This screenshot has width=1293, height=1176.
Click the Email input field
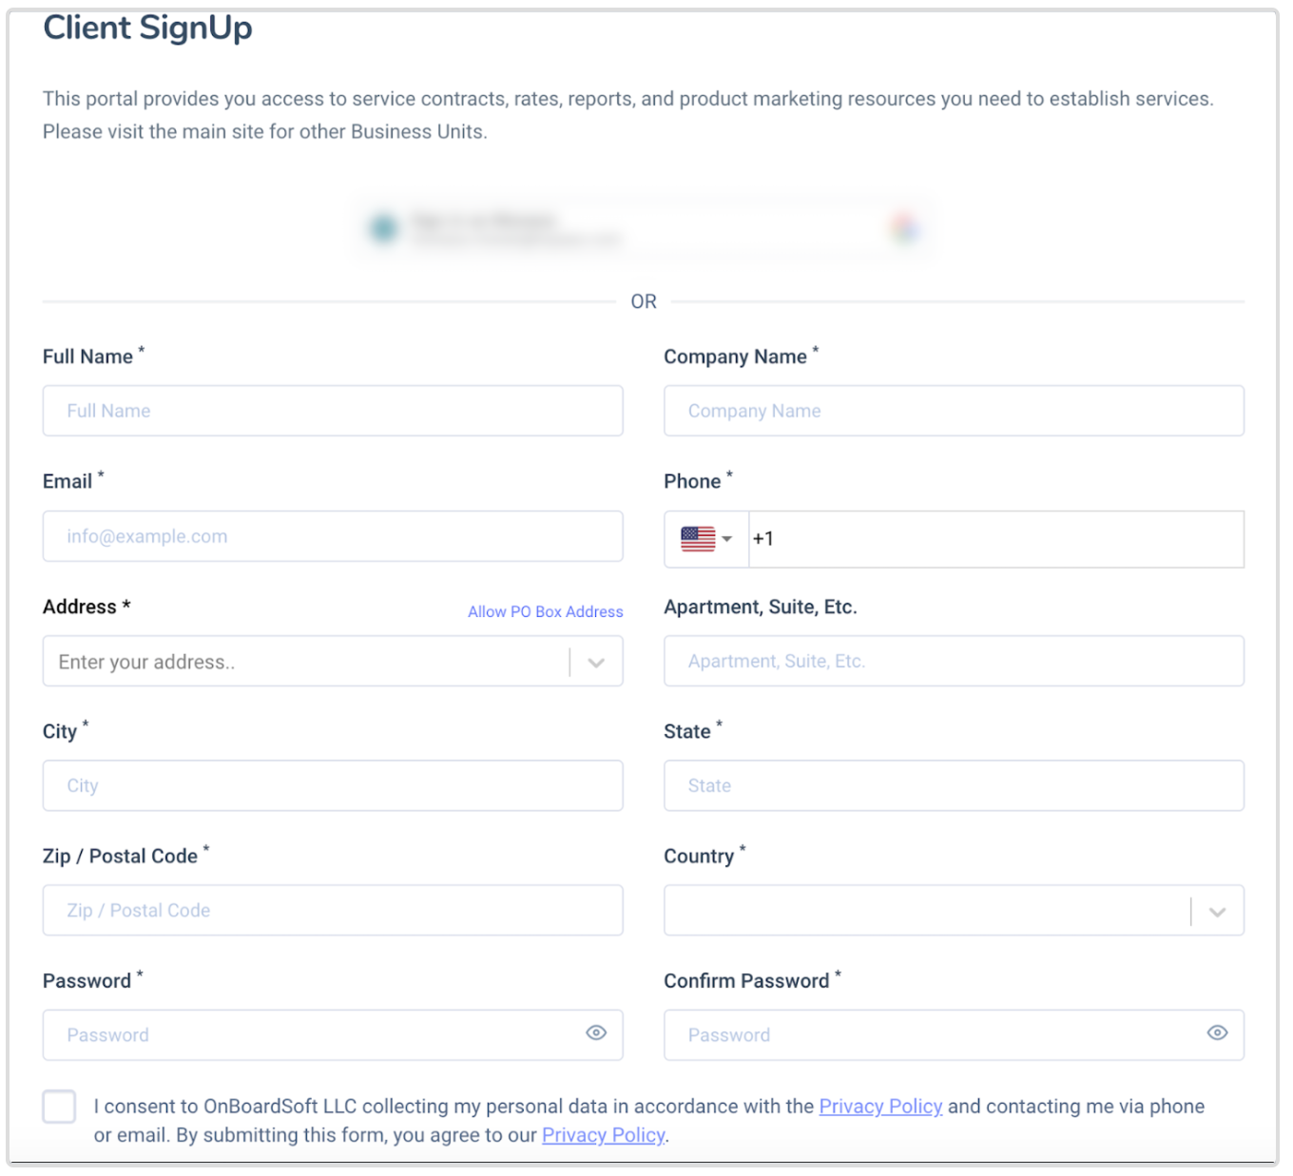tap(332, 536)
